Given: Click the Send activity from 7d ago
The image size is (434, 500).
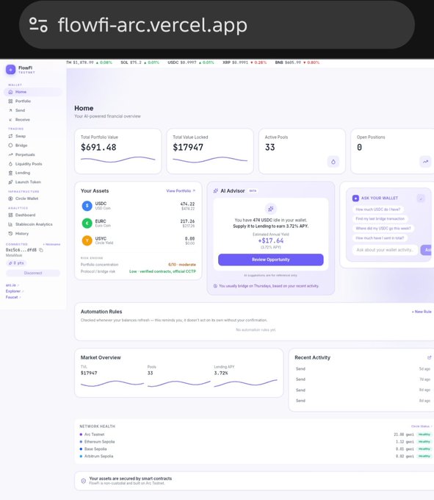Looking at the screenshot, I should pyautogui.click(x=363, y=379).
